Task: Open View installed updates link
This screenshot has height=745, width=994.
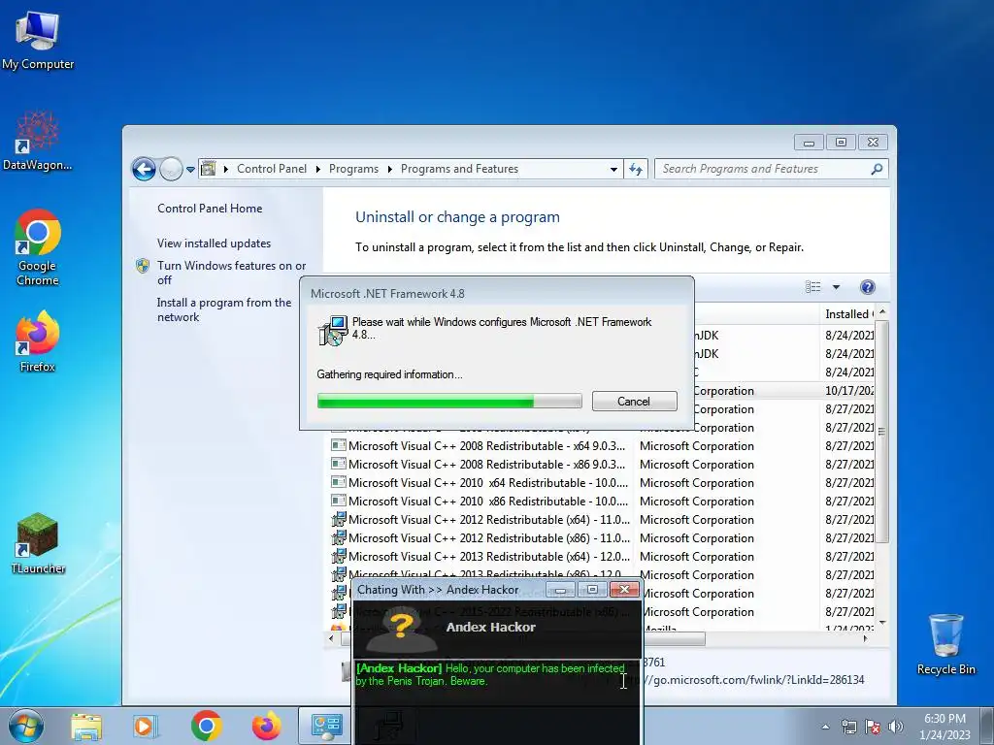Action: (x=214, y=243)
